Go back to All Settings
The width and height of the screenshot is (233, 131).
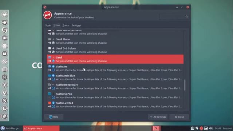[x=158, y=117]
